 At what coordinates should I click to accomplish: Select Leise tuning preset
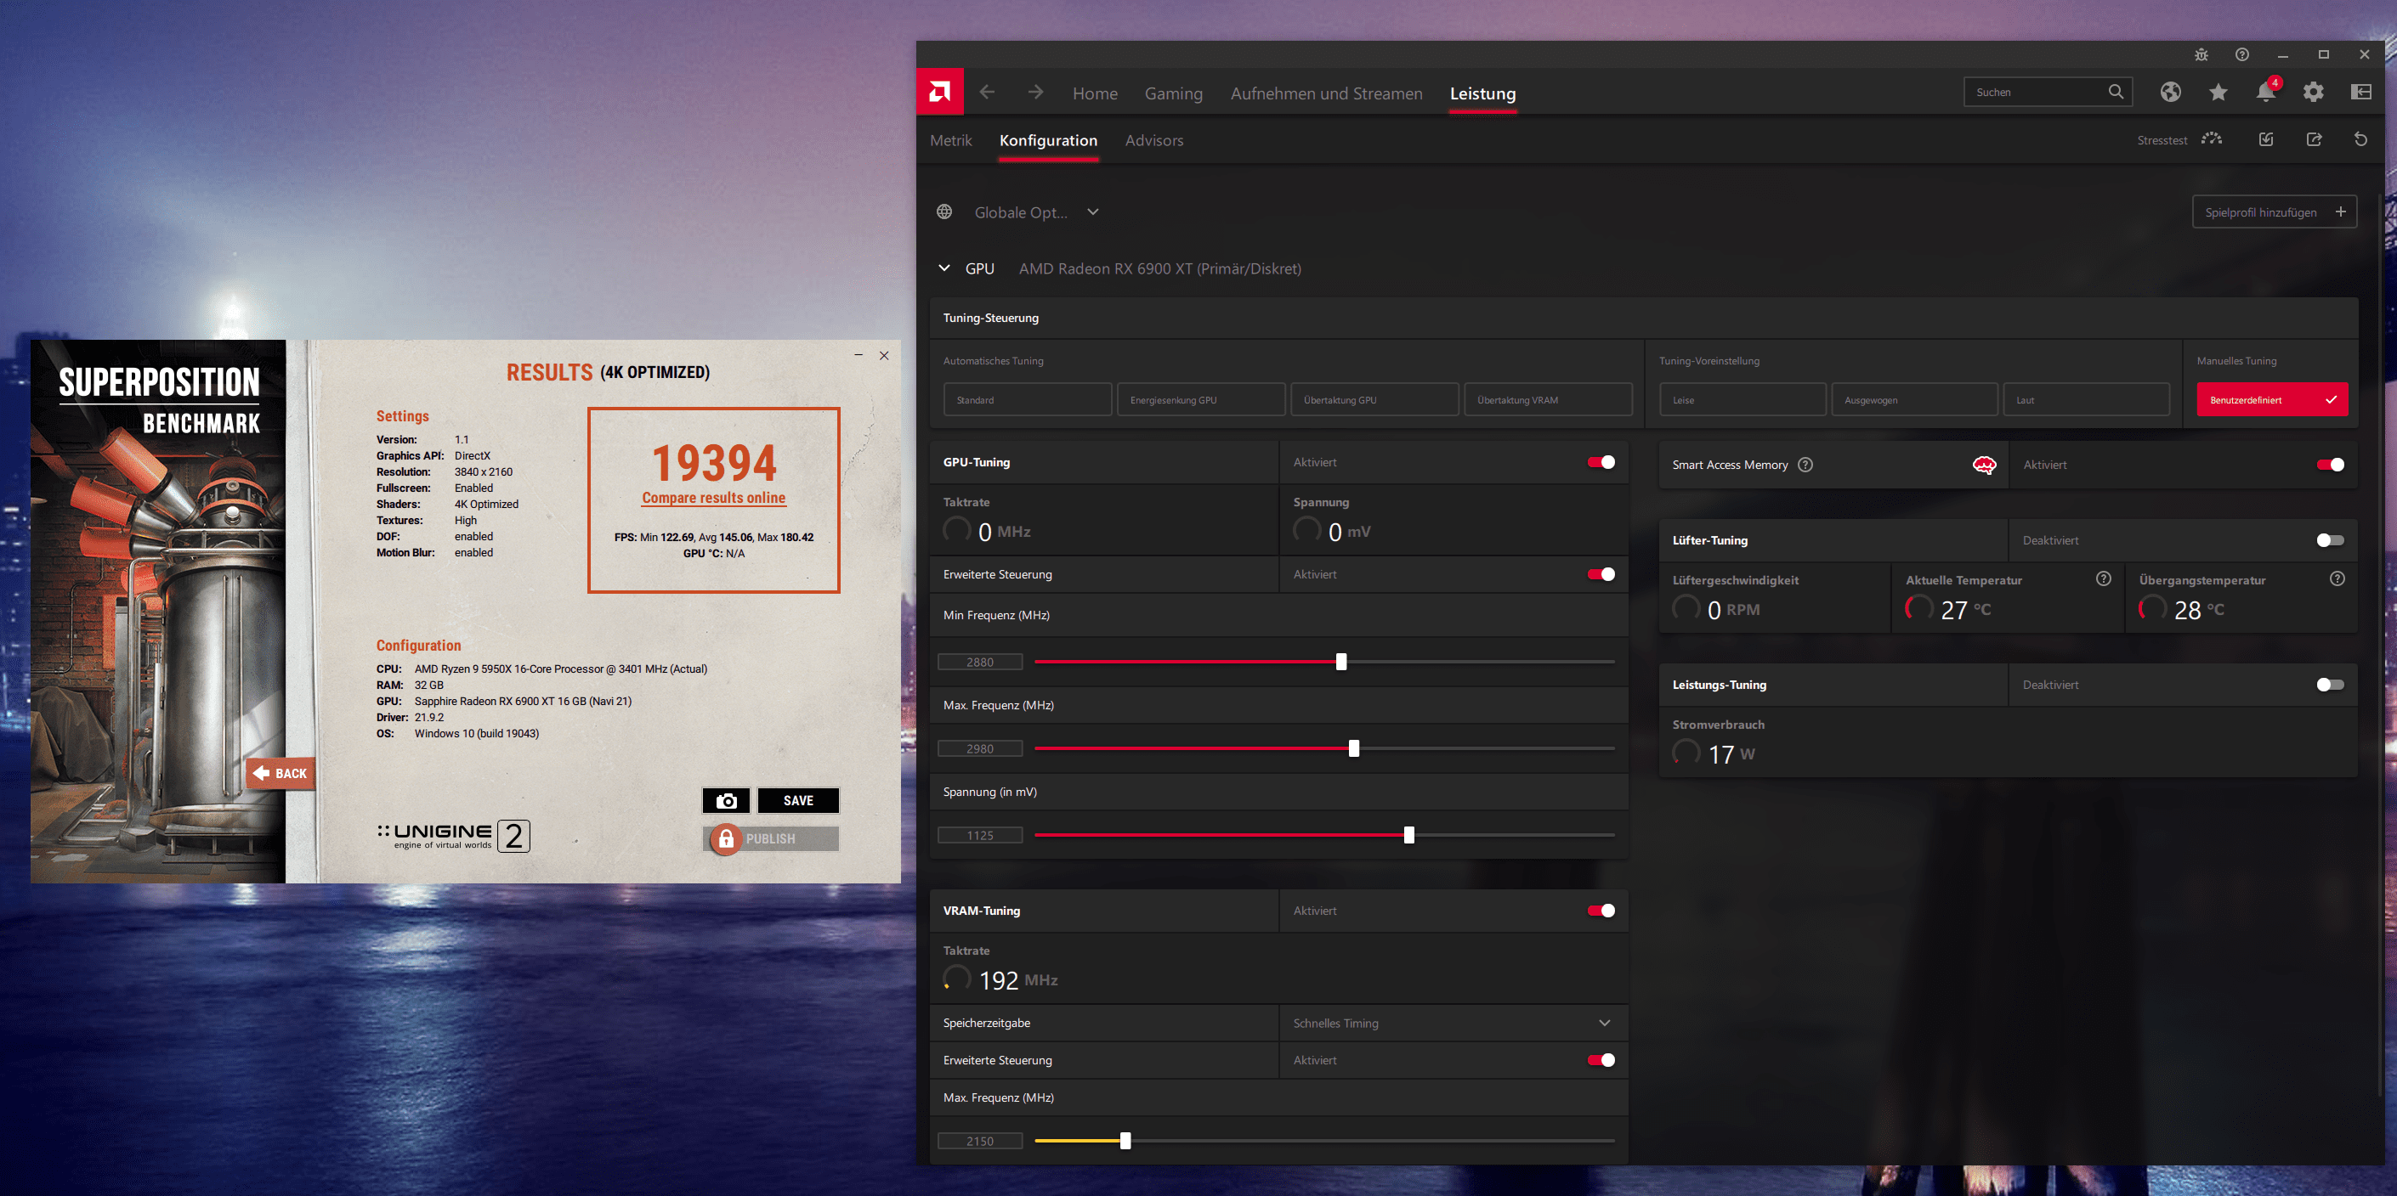1742,400
